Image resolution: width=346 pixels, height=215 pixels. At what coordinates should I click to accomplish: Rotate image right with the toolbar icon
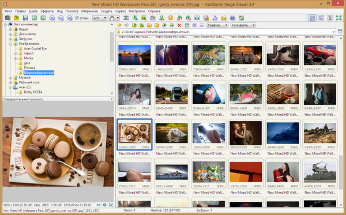tap(188, 18)
